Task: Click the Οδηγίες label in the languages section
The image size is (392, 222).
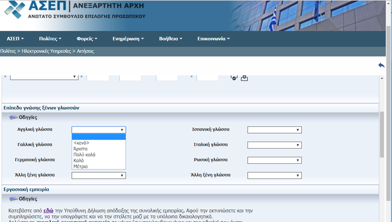Action: pos(28,117)
